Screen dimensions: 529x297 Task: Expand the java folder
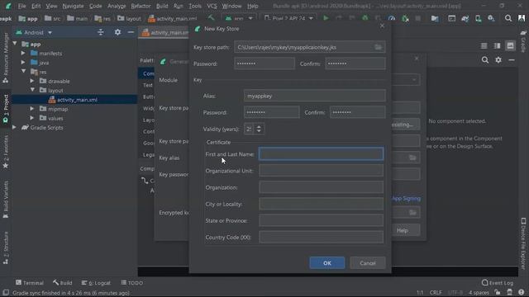(x=23, y=63)
